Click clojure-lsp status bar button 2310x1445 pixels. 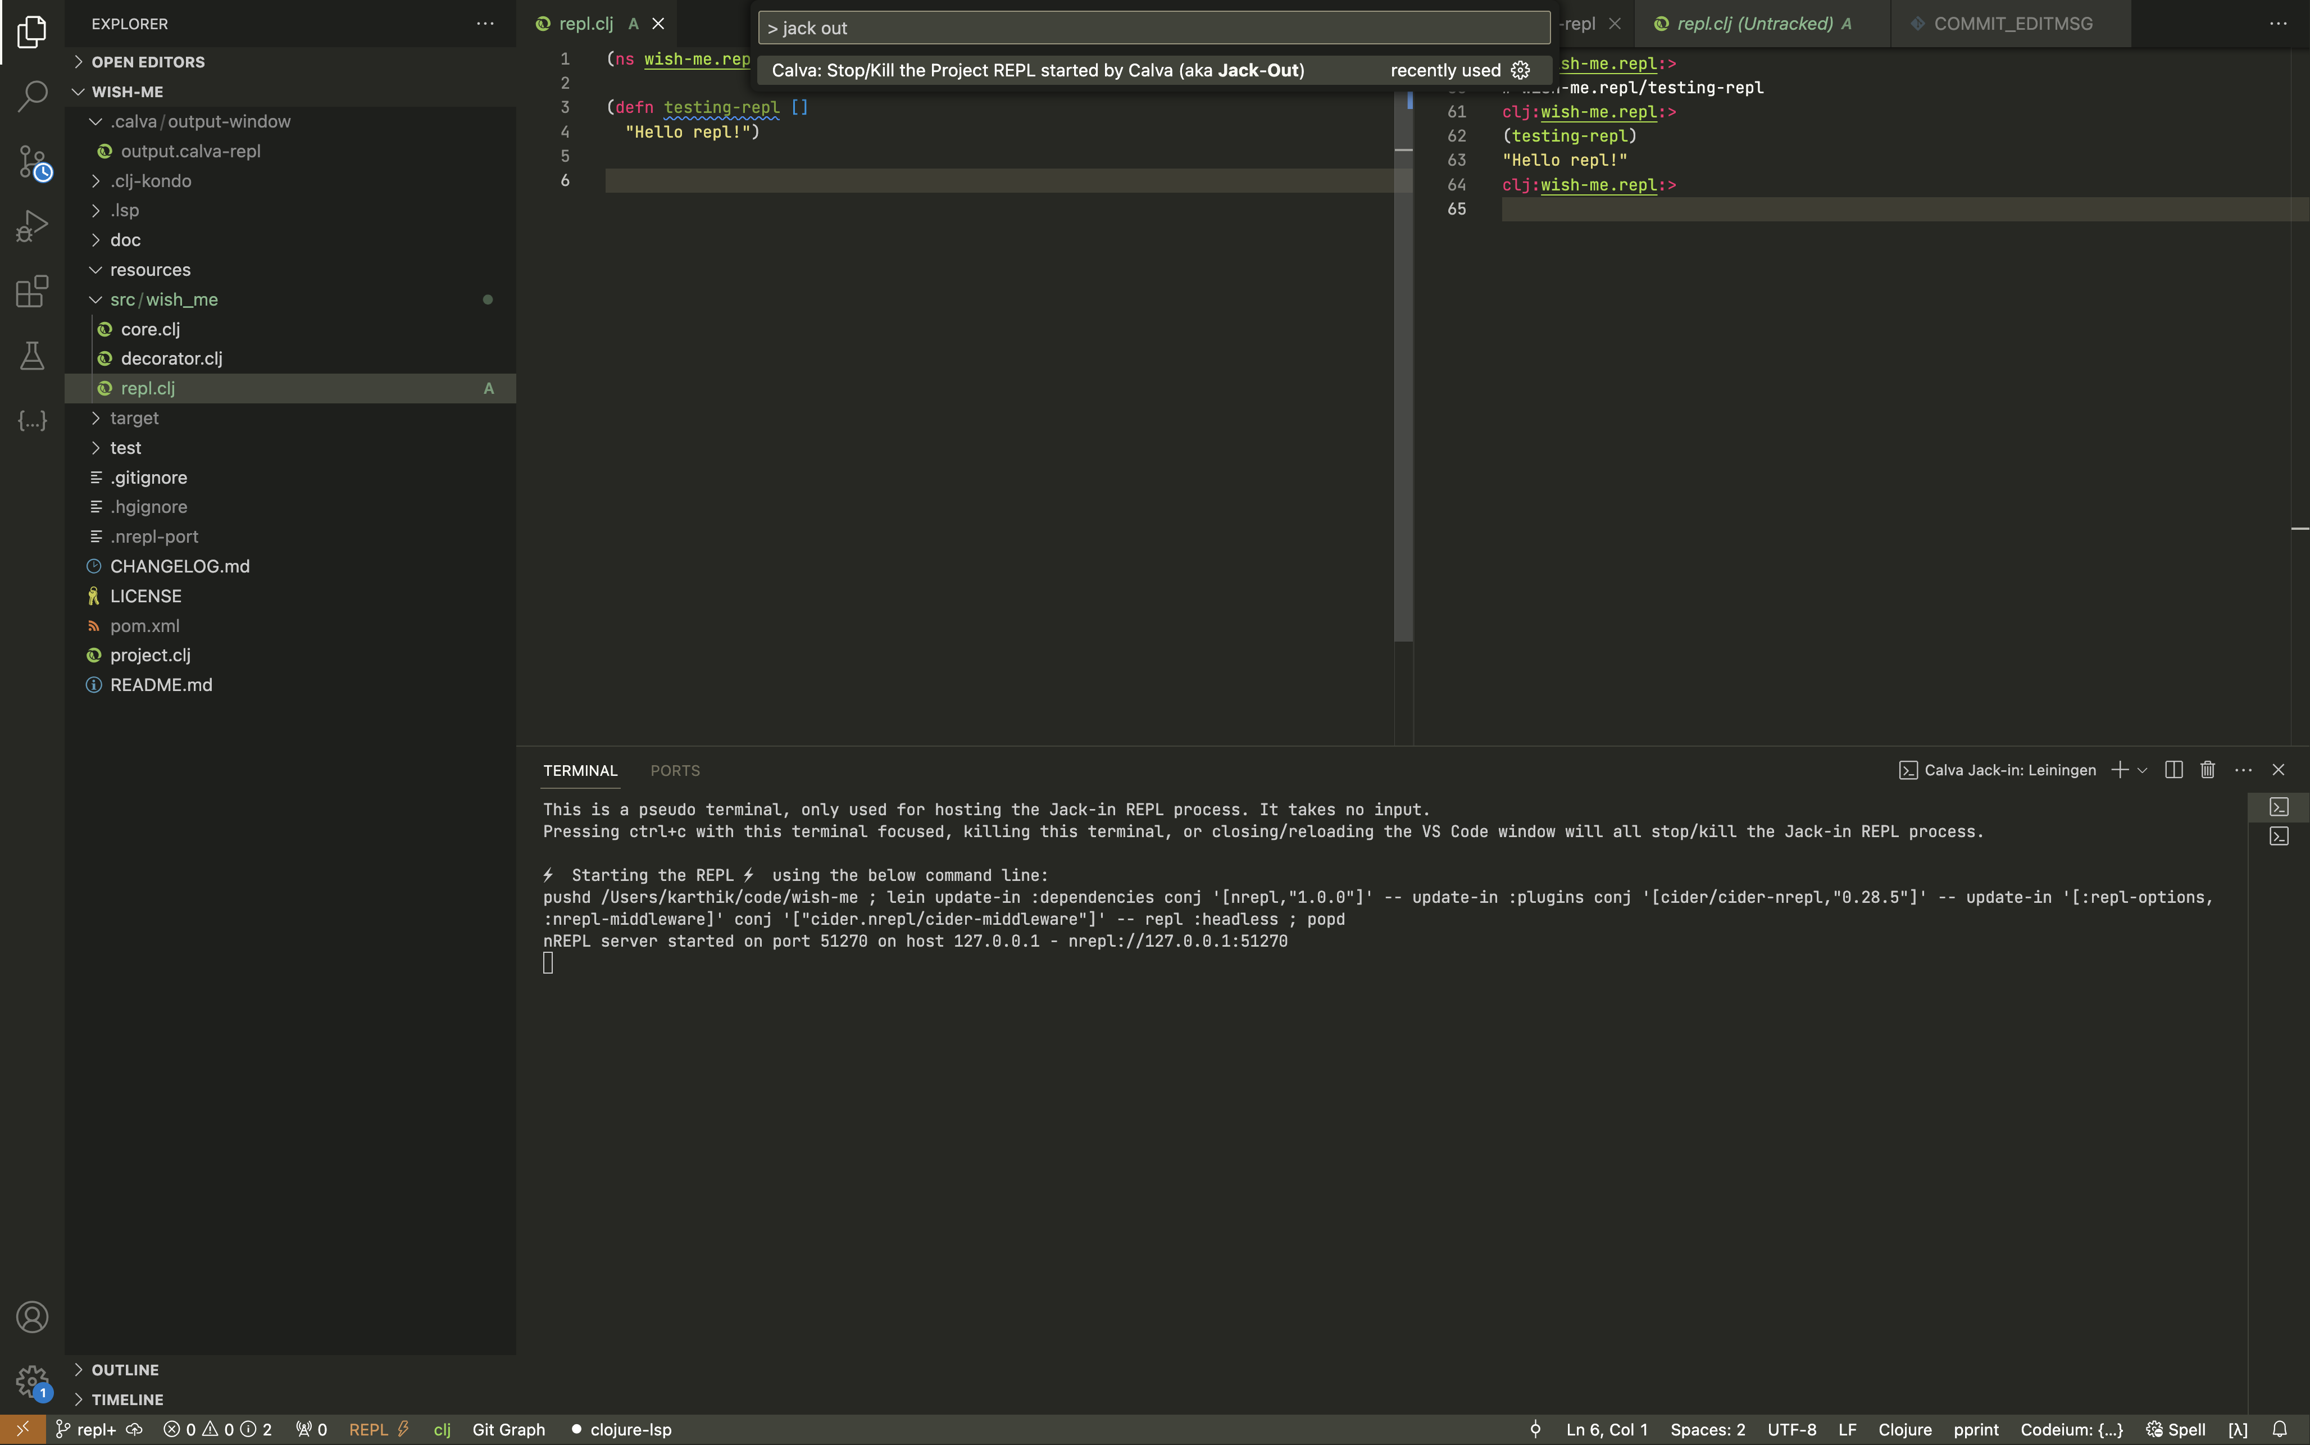pyautogui.click(x=621, y=1430)
